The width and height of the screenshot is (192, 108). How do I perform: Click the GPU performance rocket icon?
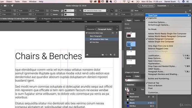(x=12, y=6)
